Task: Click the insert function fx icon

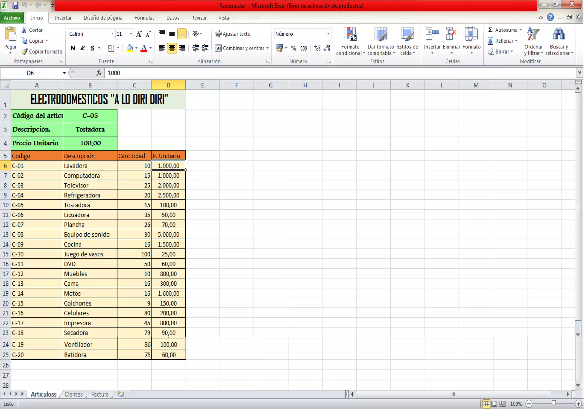Action: click(99, 73)
